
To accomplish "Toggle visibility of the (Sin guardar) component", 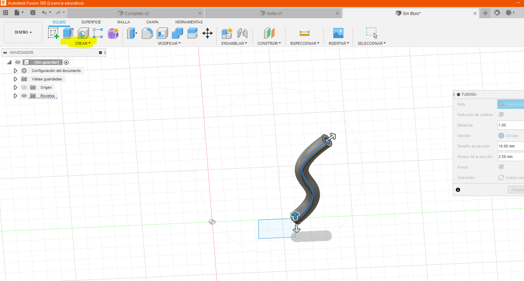I will pyautogui.click(x=18, y=62).
